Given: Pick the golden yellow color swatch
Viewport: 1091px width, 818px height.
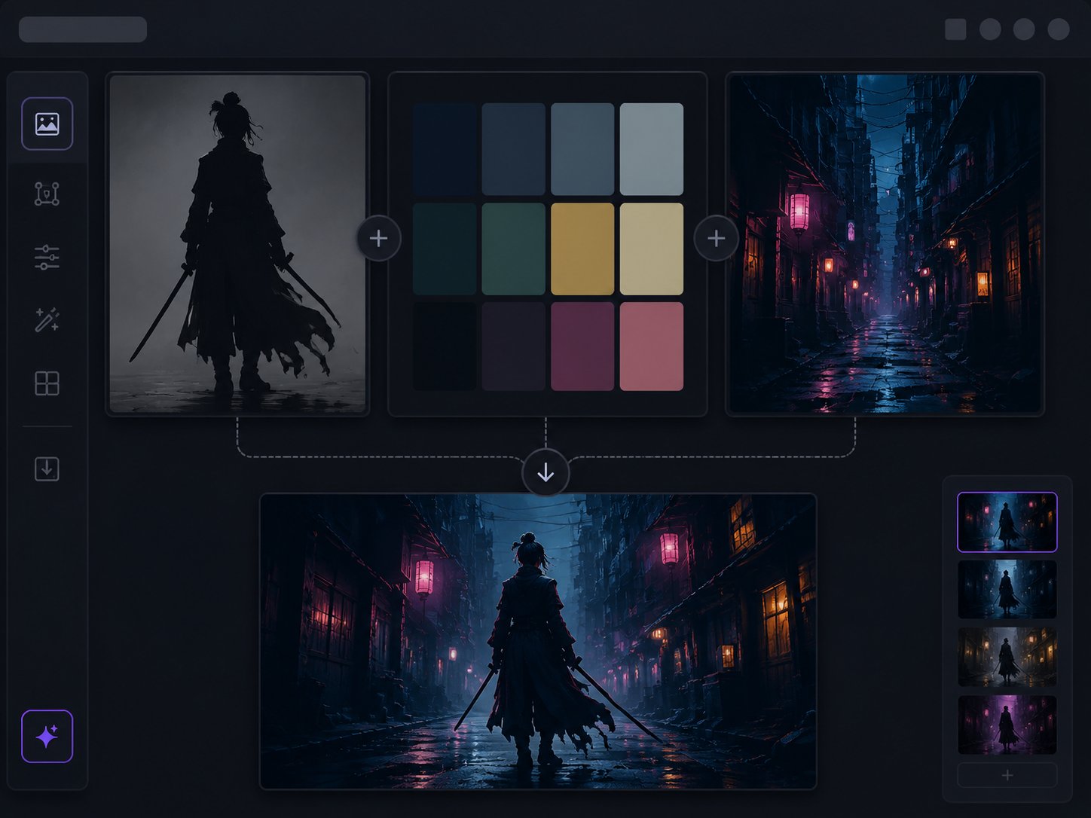Looking at the screenshot, I should point(582,249).
